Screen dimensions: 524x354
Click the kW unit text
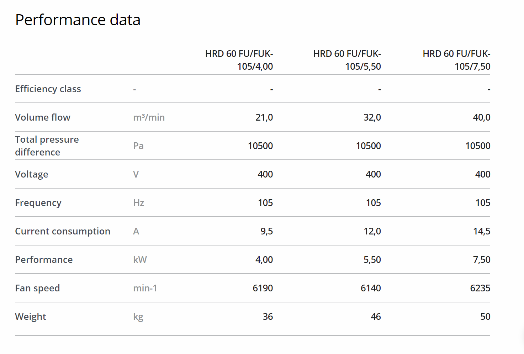tap(140, 260)
